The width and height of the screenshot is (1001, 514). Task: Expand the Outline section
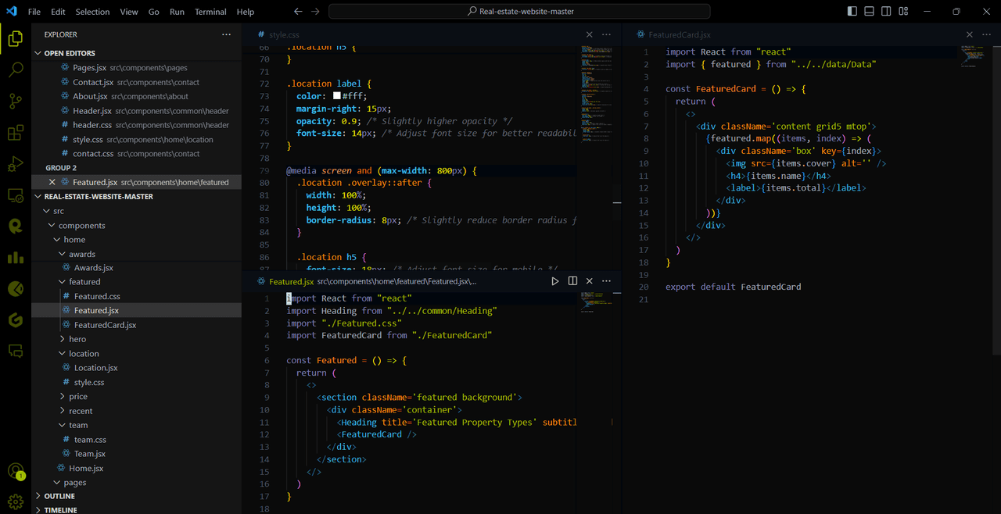click(59, 496)
